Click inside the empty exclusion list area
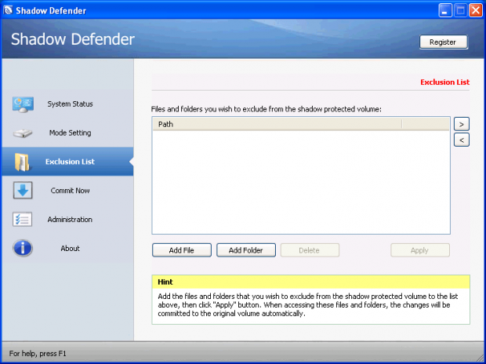The width and height of the screenshot is (486, 364). pos(300,181)
